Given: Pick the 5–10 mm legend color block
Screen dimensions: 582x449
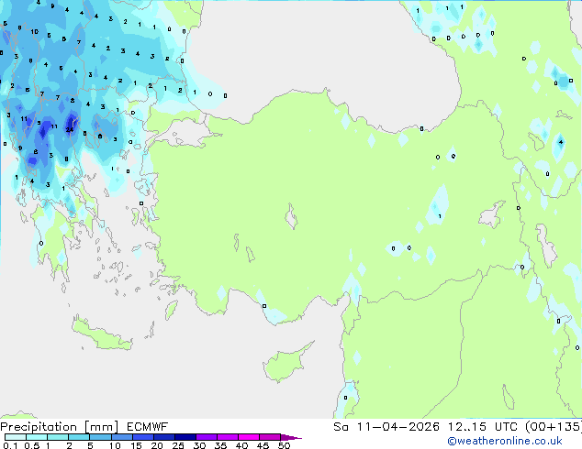Looking at the screenshot, I should click(100, 437).
